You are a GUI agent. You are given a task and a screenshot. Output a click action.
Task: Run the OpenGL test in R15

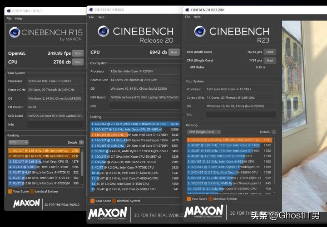click(78, 53)
